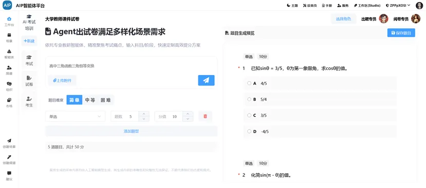Switch difficulty to 中等 tab

[x=90, y=100]
